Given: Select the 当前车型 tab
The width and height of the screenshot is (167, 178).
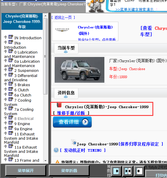Looking at the screenshot, I should [66, 49].
